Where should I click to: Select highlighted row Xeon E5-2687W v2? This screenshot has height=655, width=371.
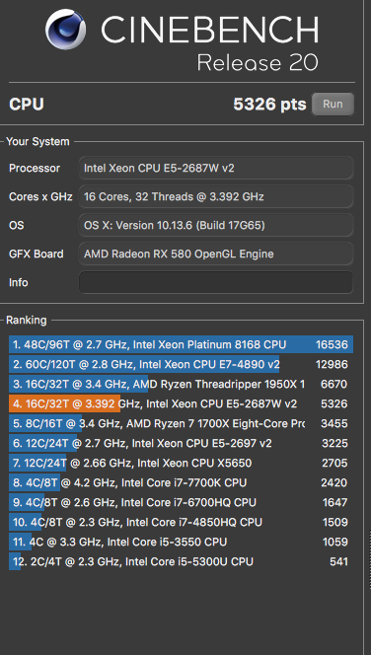point(181,403)
